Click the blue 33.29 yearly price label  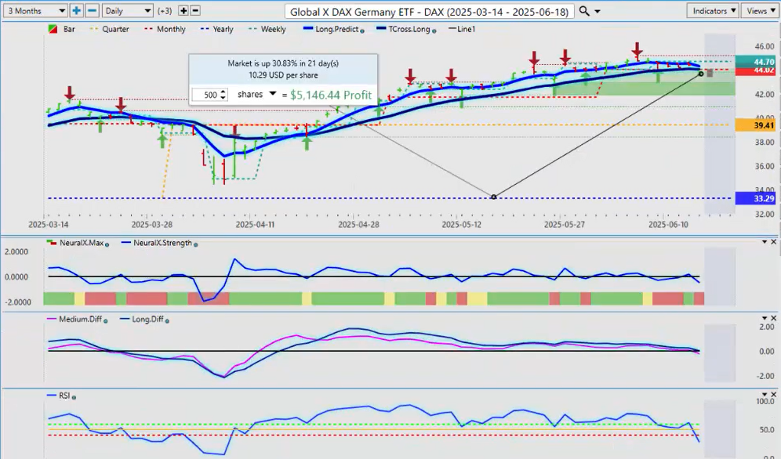pos(755,199)
